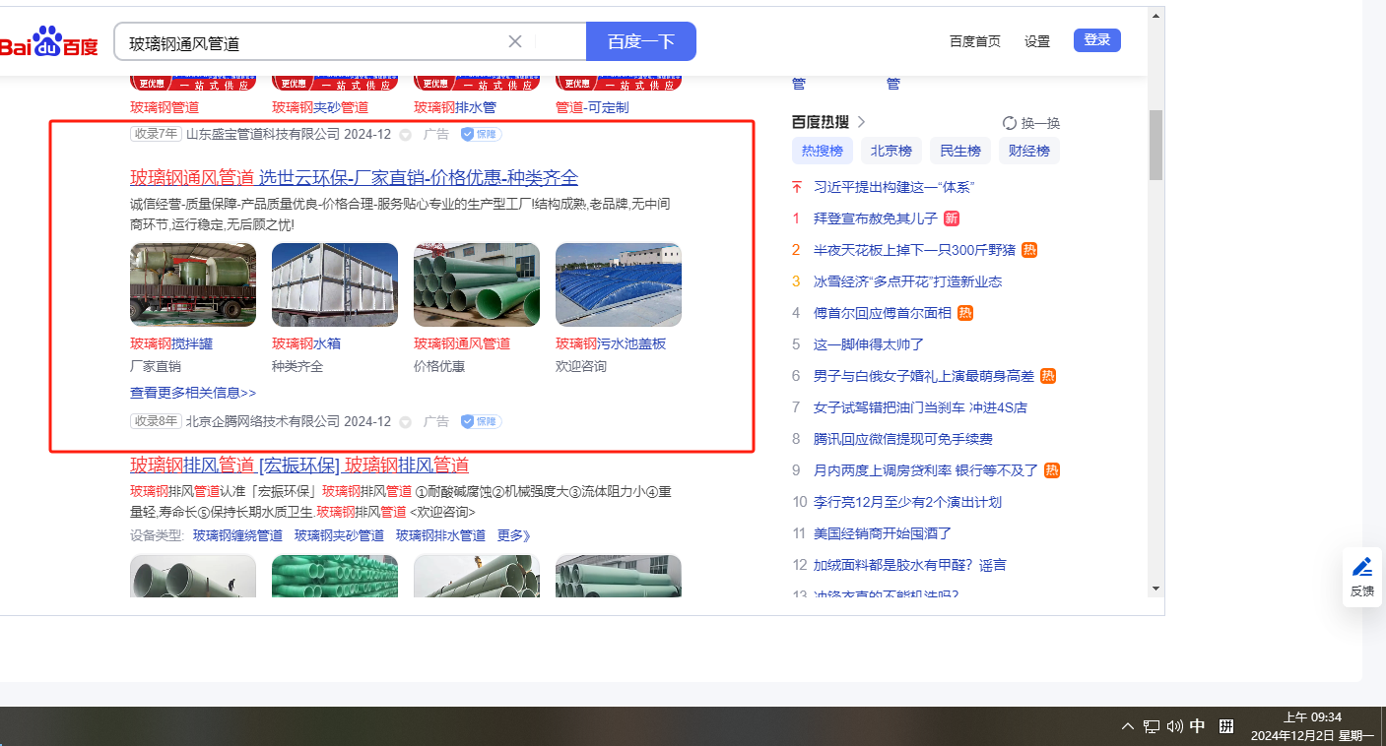
Task: Click the 保障 badge beside 山东盛宝管道科技有限公司
Action: [482, 134]
